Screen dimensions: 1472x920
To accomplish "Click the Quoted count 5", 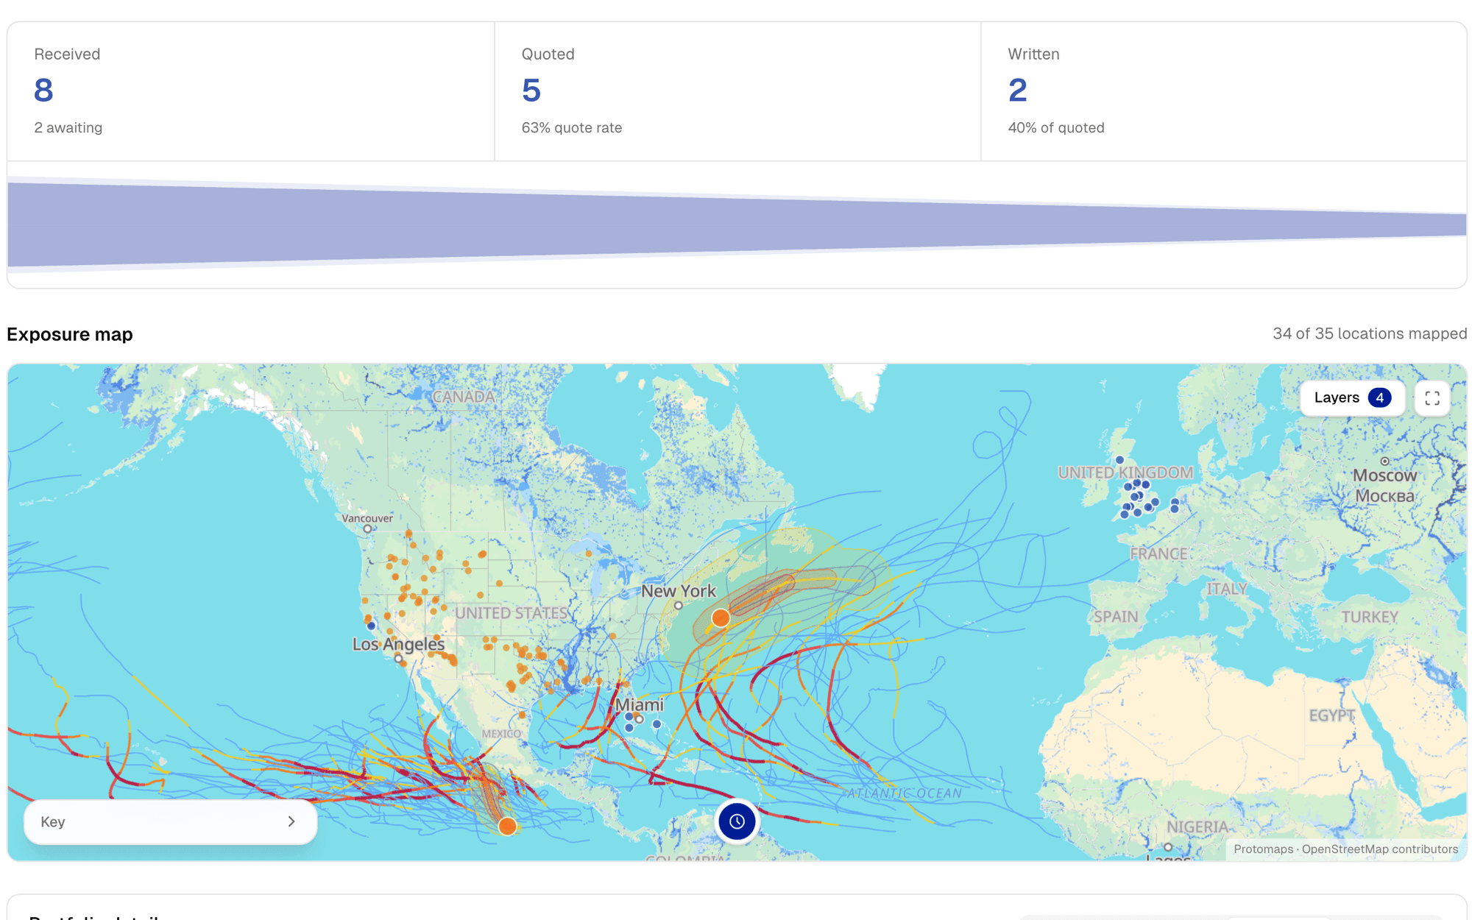I will (x=531, y=91).
